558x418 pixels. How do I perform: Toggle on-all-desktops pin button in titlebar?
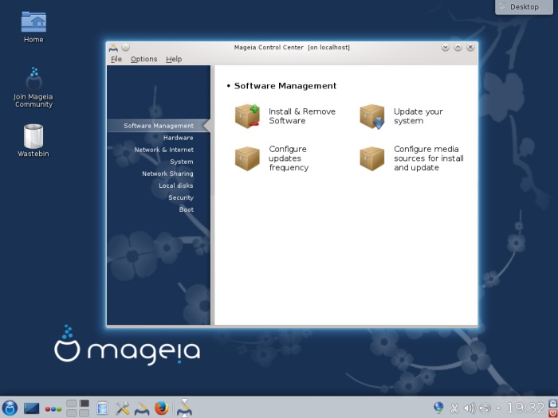[x=126, y=47]
